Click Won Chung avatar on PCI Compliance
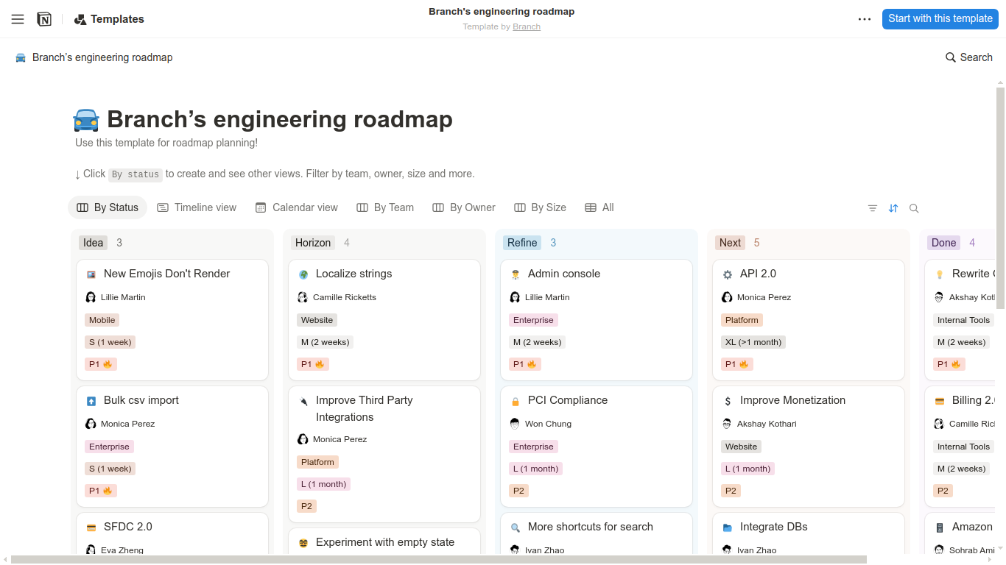The height and width of the screenshot is (565, 1006). point(515,424)
